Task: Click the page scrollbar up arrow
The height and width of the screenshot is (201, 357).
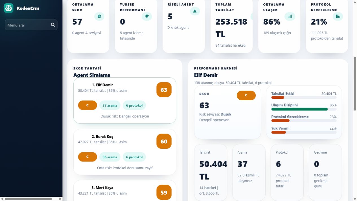Action: point(355,2)
